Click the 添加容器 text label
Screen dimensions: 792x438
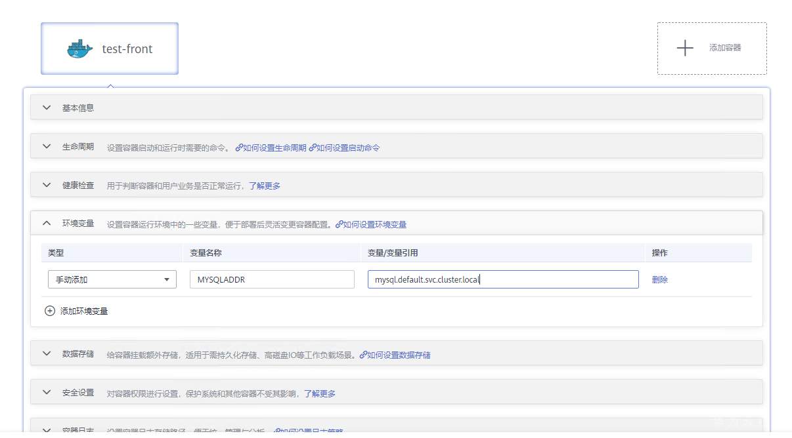point(725,48)
